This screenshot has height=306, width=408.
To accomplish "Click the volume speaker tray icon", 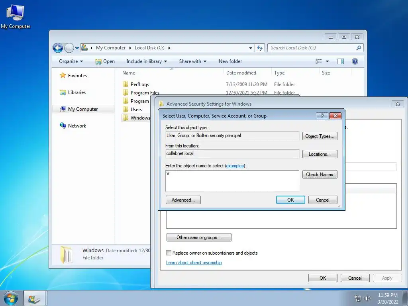I will (367, 298).
